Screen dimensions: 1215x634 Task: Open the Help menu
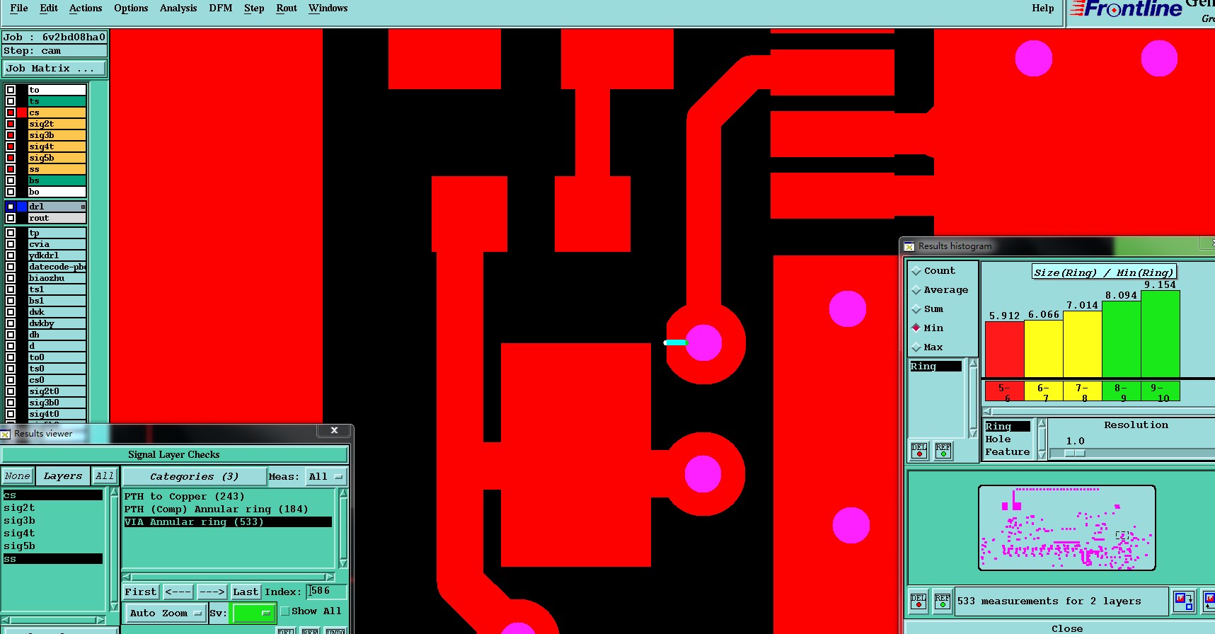[1042, 8]
